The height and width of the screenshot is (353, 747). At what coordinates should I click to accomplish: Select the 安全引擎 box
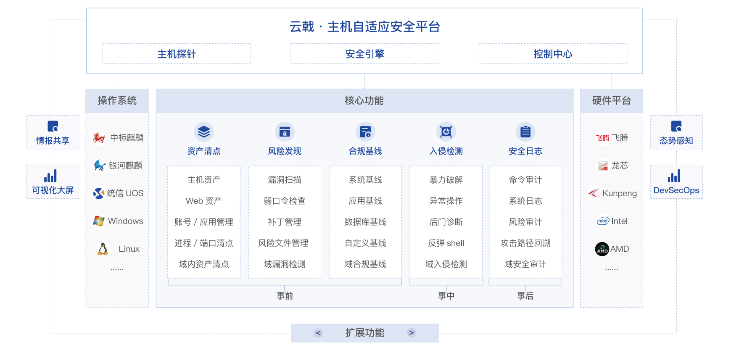365,54
